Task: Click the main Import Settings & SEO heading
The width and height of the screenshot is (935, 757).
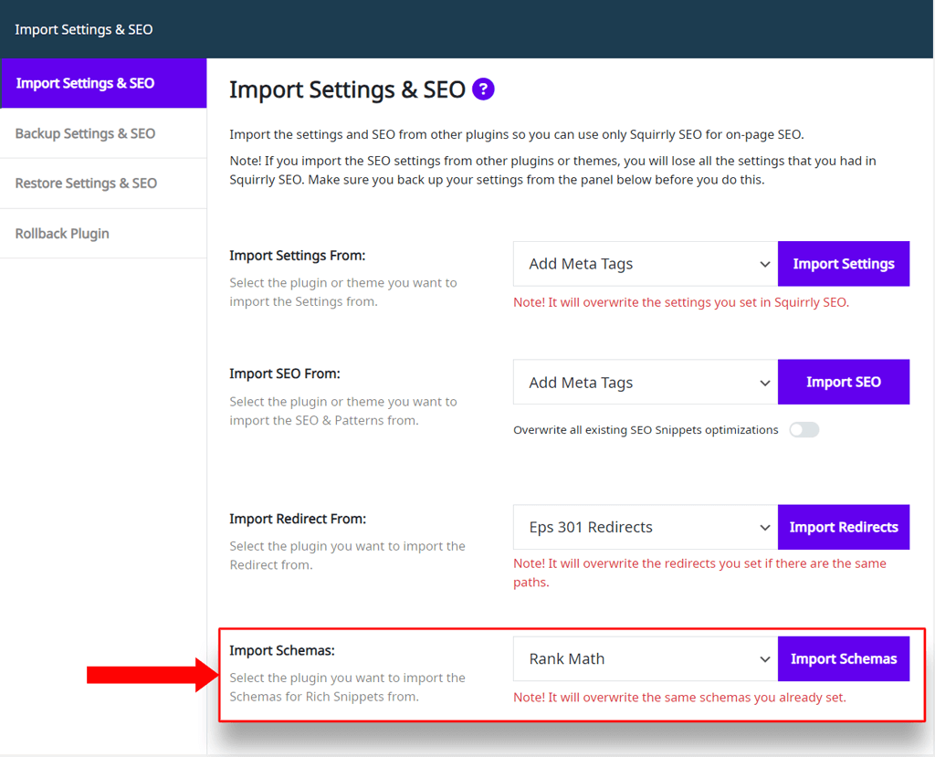Action: tap(347, 89)
